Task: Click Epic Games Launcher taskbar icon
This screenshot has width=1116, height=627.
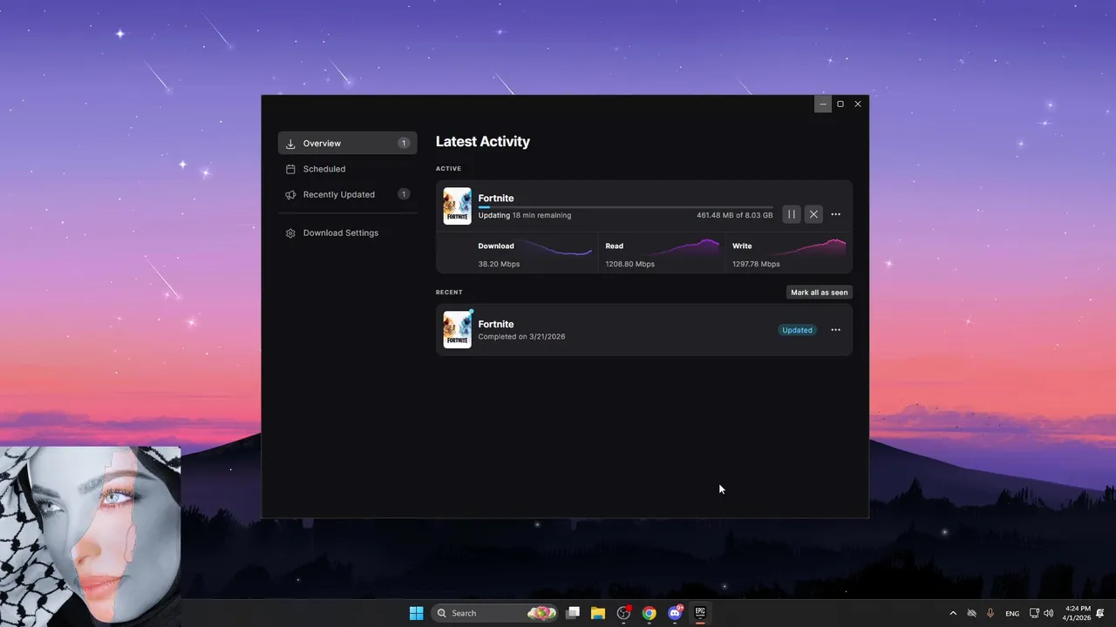Action: click(700, 613)
